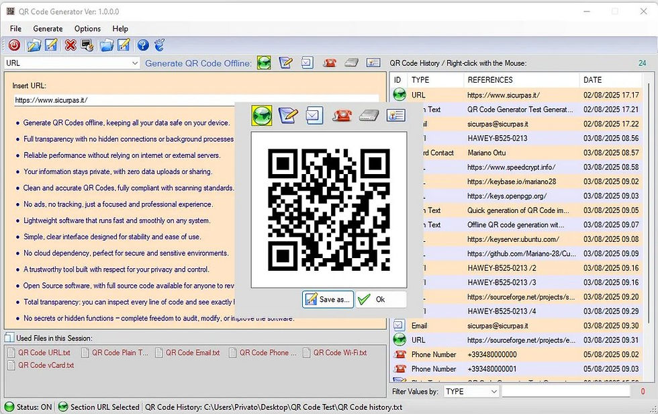Open QR Code Email.txt session file
Image resolution: width=658 pixels, height=414 pixels.
(187, 353)
